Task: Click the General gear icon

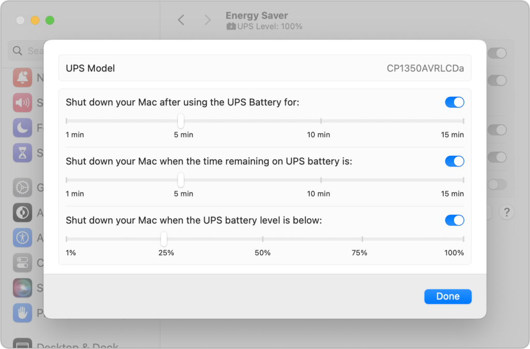Action: [x=23, y=187]
